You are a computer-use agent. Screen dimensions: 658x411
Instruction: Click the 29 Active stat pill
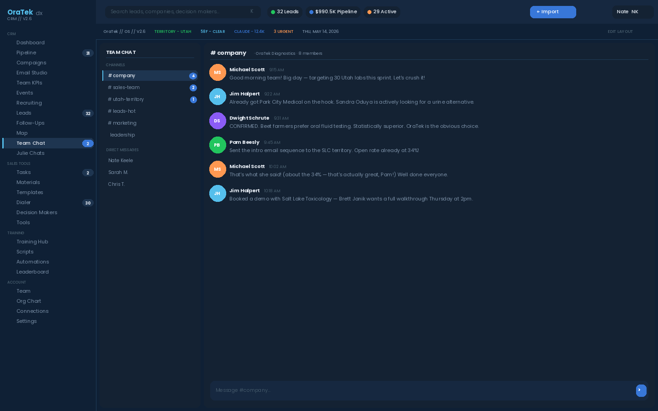click(382, 12)
